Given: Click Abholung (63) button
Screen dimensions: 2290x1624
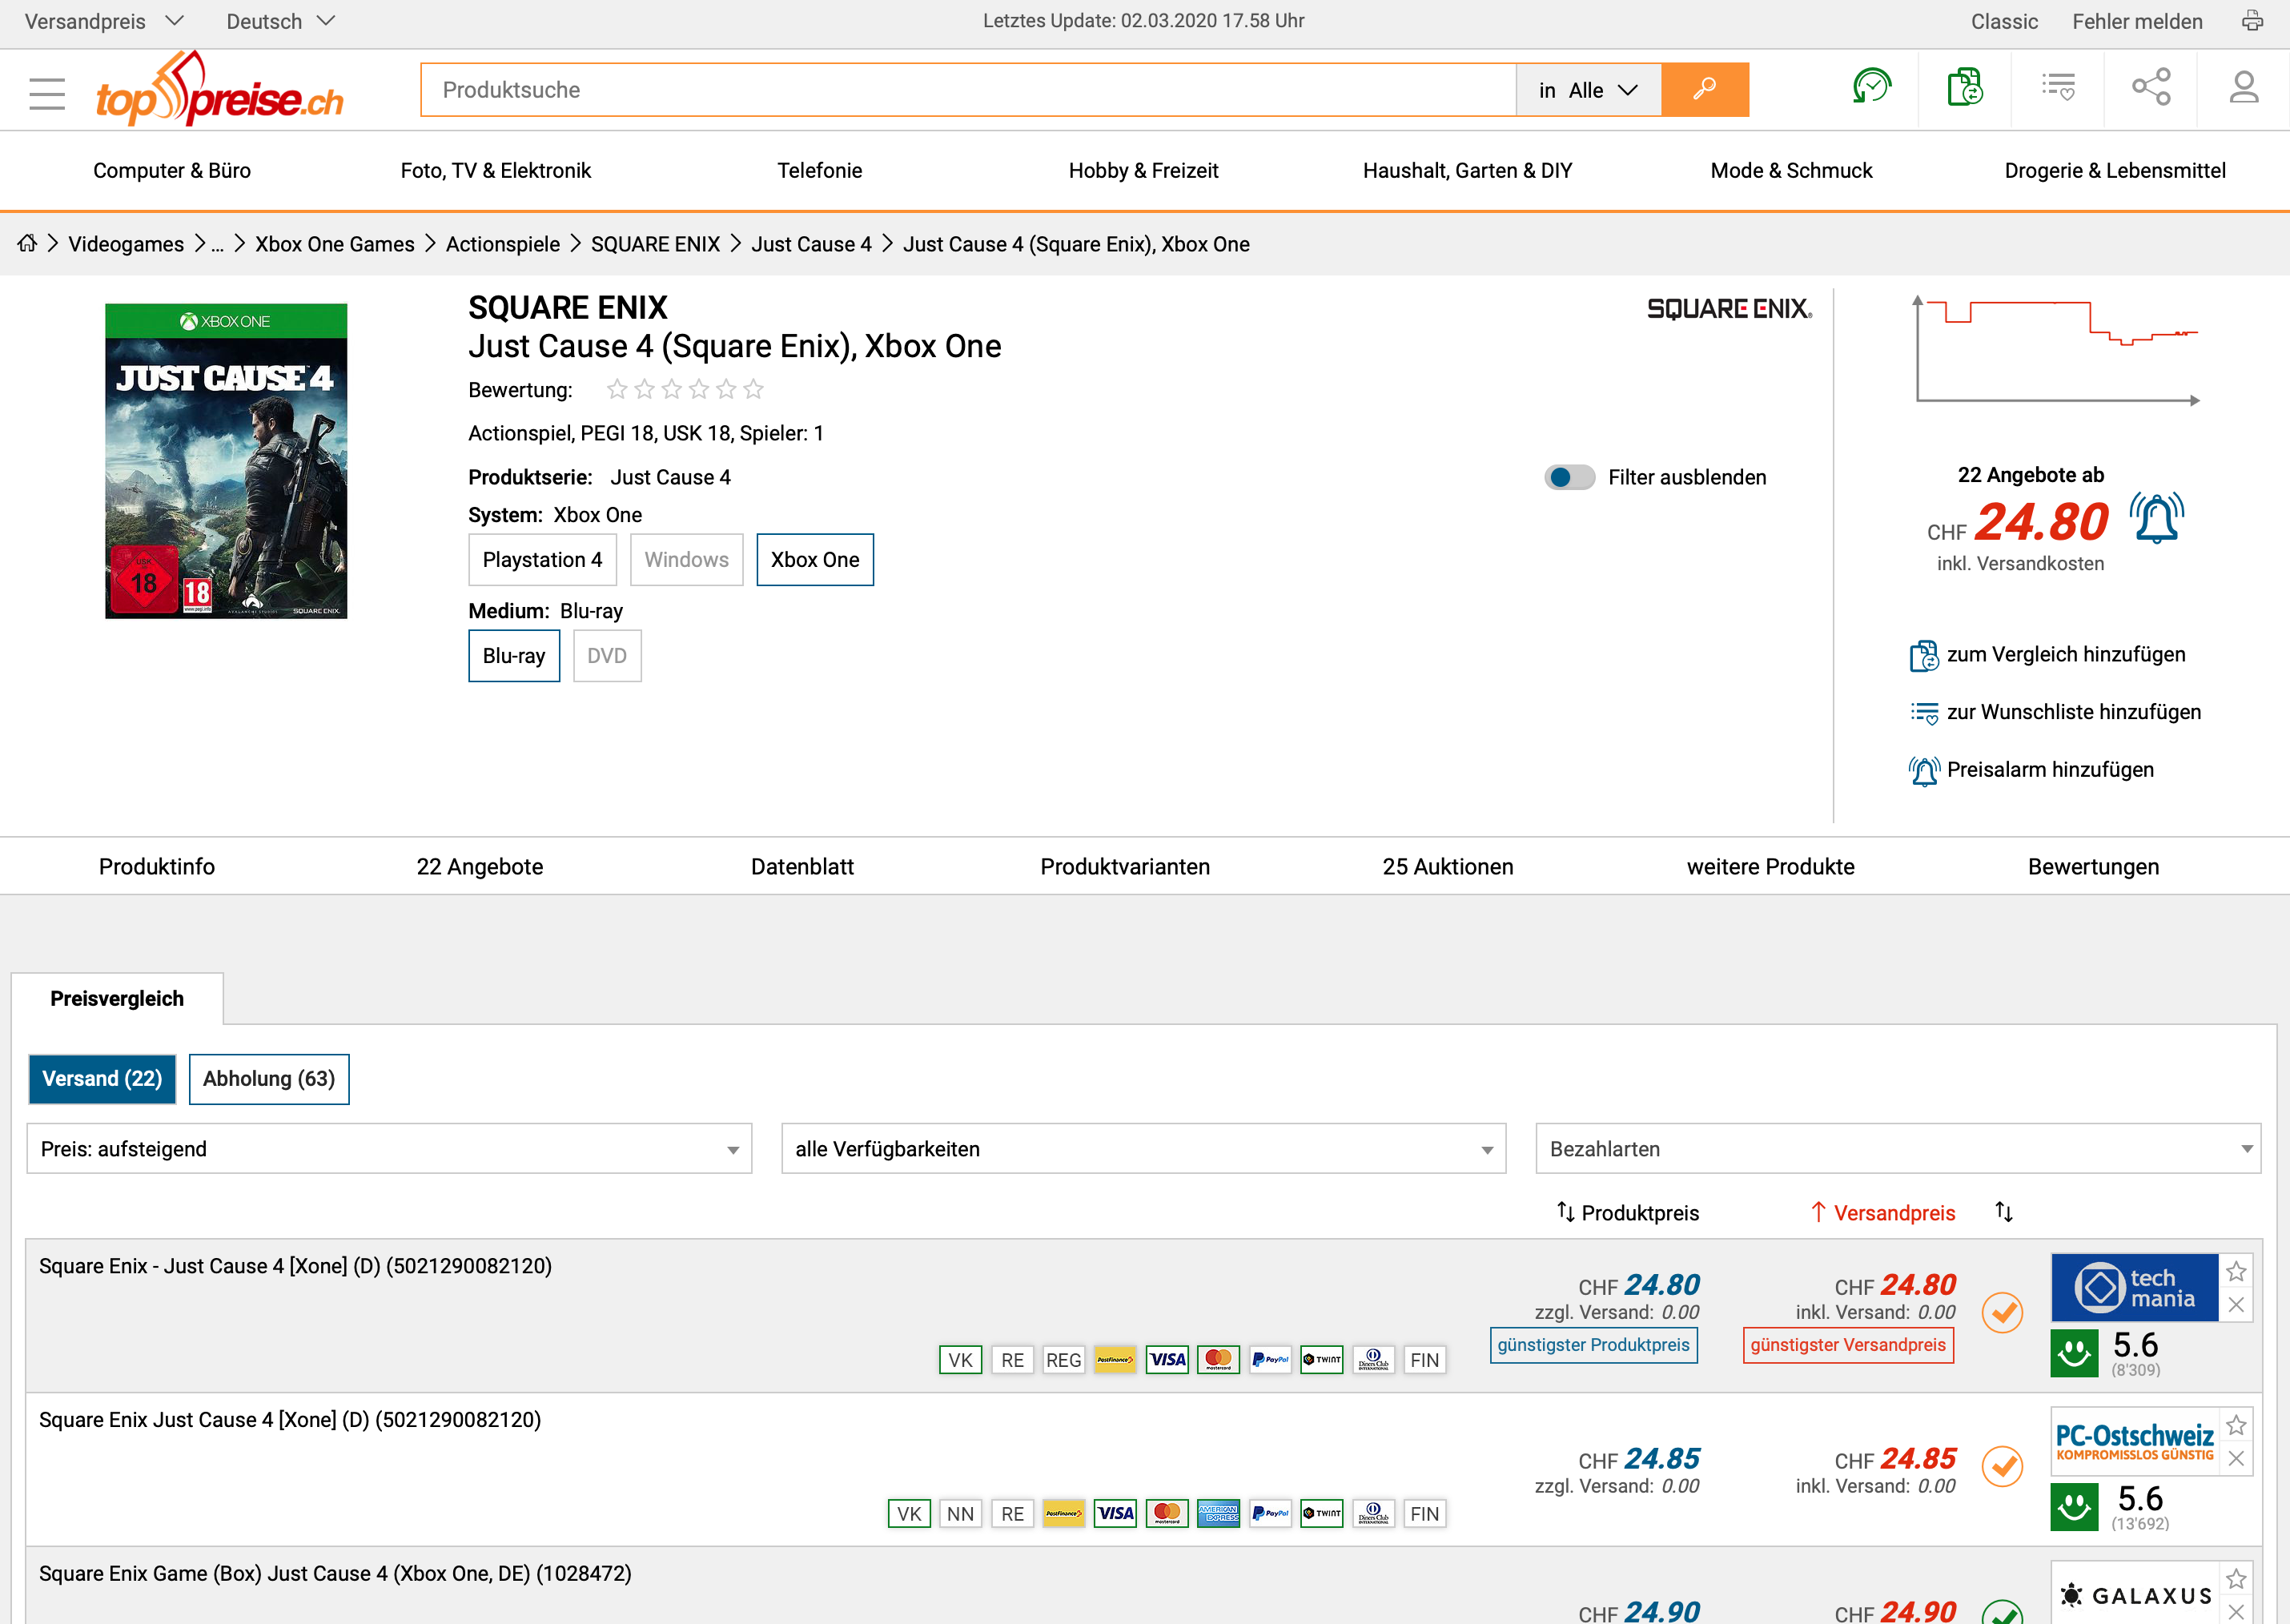Looking at the screenshot, I should point(268,1079).
